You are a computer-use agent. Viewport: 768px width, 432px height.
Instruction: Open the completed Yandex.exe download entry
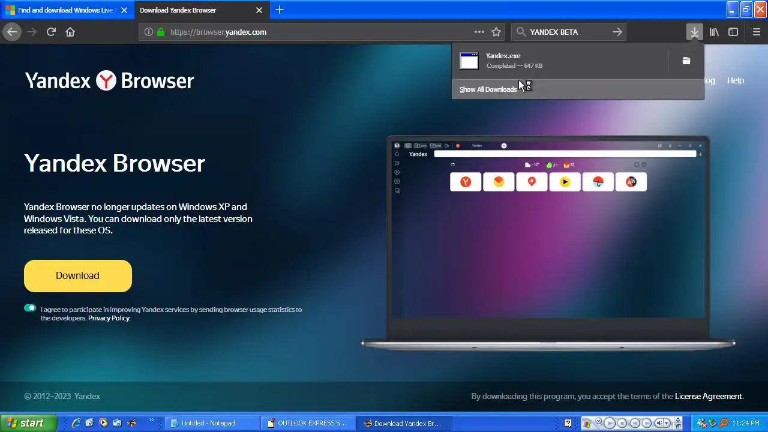[559, 61]
